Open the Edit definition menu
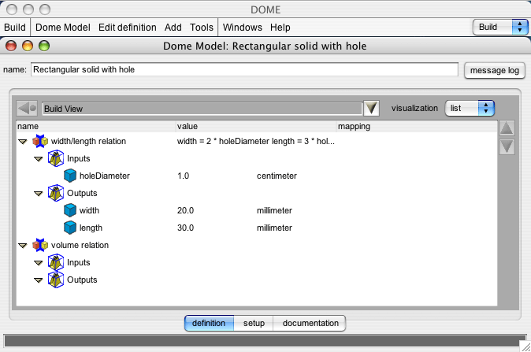531x352 pixels. click(x=128, y=27)
